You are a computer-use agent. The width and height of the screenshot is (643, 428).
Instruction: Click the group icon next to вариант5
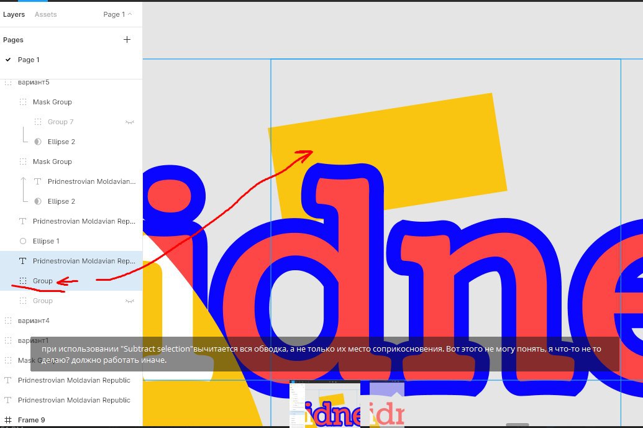pyautogui.click(x=8, y=83)
